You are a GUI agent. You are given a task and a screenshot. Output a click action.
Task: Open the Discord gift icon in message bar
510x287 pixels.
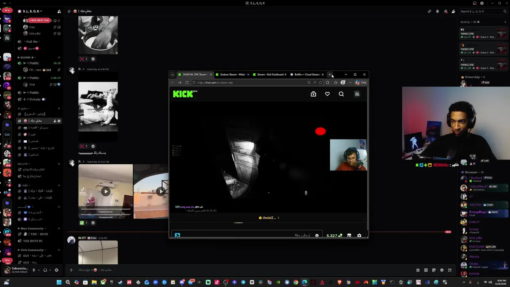(418, 270)
